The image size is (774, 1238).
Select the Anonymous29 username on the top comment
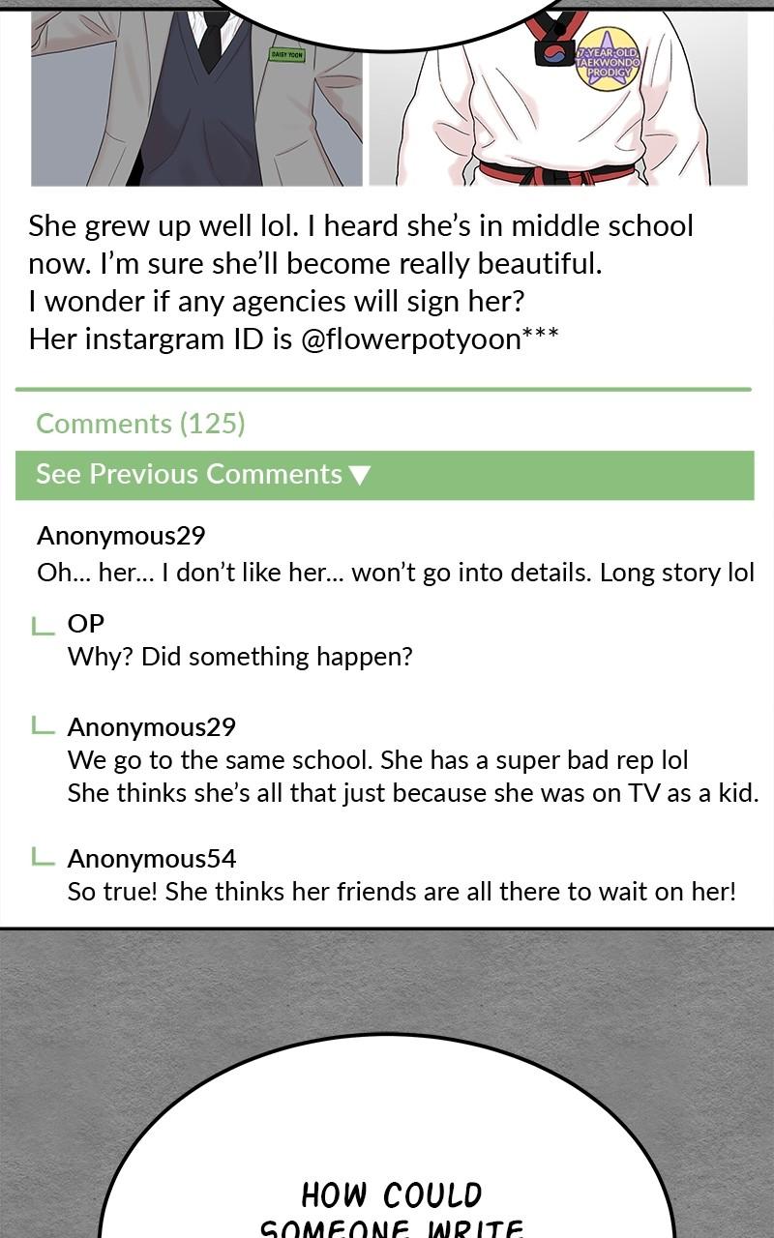pos(121,536)
